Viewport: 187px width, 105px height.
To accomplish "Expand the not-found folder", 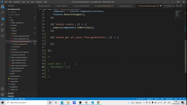I will 16,47.
